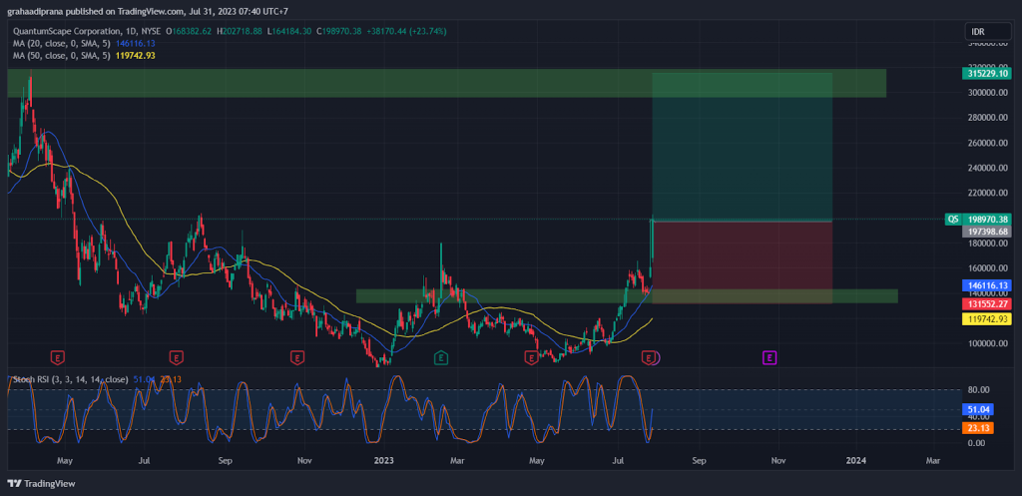
Task: Click the blue 51.04 Stoch RSI value label
Action: coord(978,409)
